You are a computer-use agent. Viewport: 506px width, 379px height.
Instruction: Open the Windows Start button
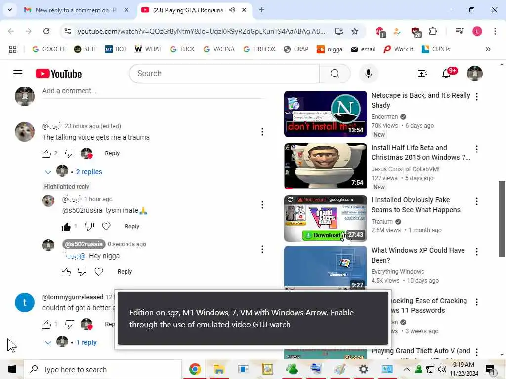pos(12,369)
